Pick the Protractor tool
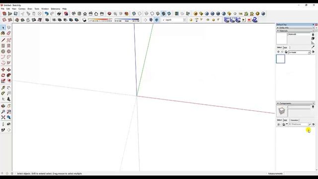318x179 pixels. coord(3,93)
